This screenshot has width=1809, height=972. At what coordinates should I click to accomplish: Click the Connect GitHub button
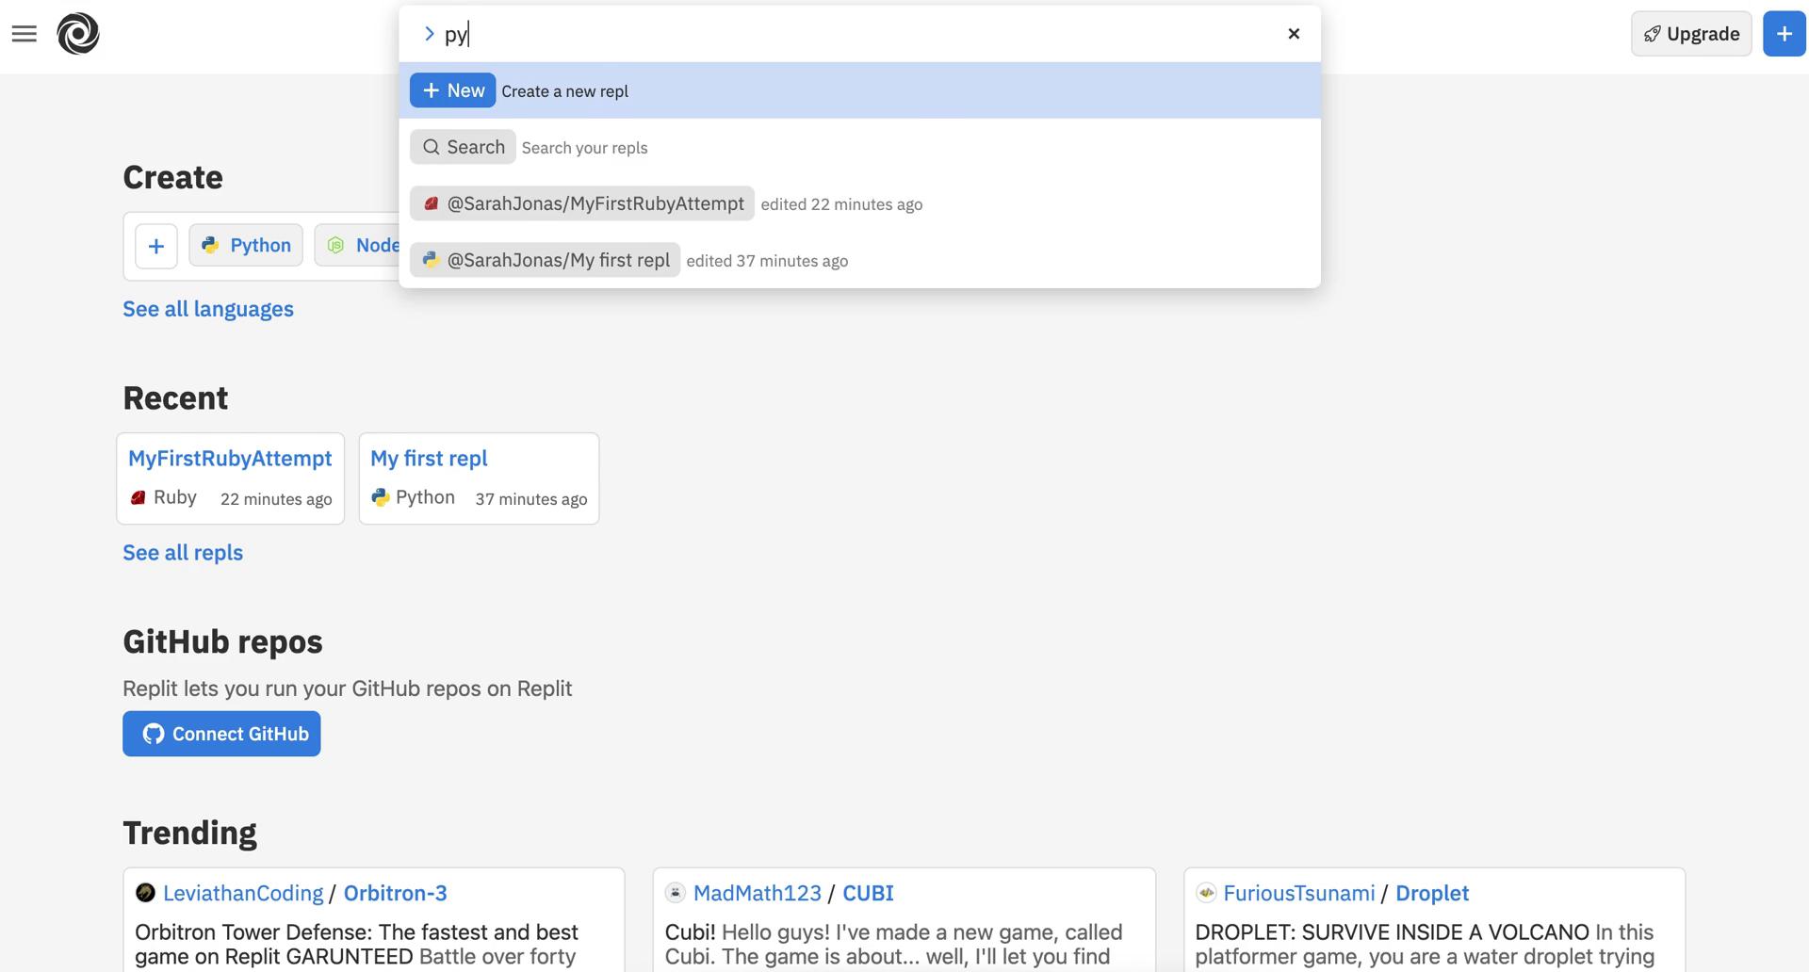point(221,734)
